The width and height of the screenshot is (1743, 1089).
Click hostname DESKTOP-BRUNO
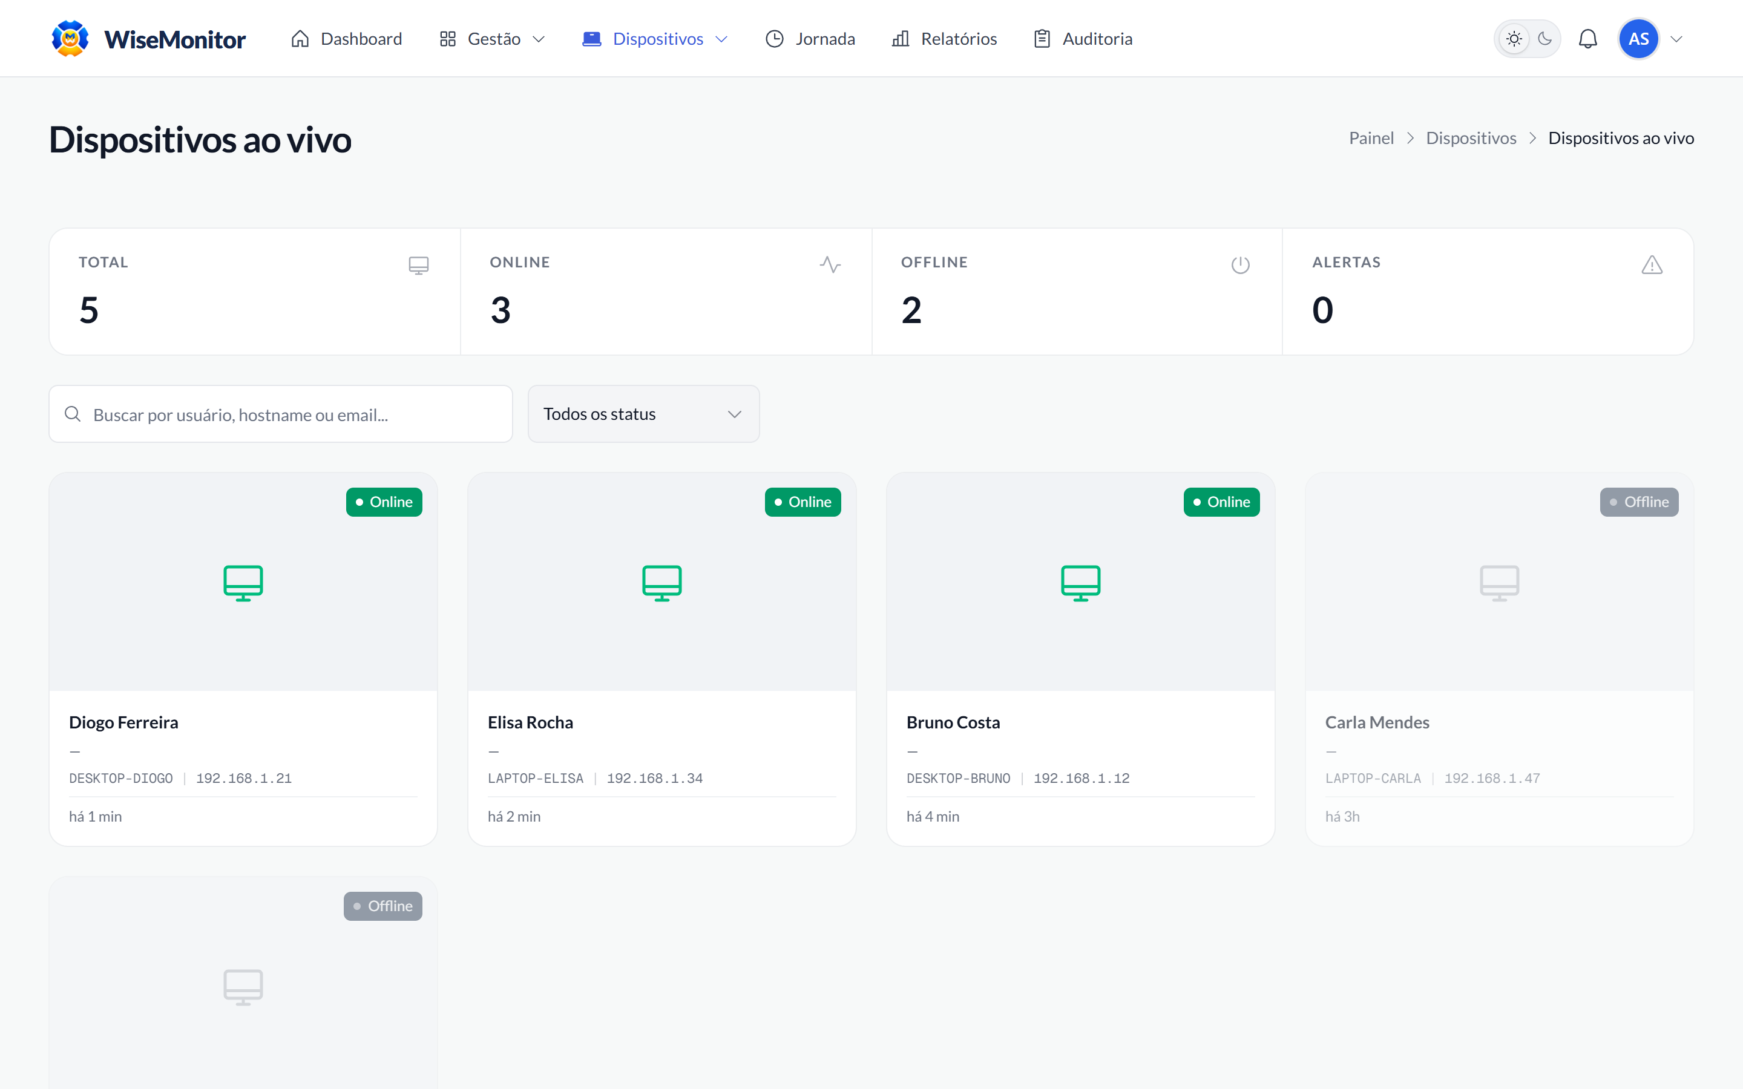[x=959, y=779]
